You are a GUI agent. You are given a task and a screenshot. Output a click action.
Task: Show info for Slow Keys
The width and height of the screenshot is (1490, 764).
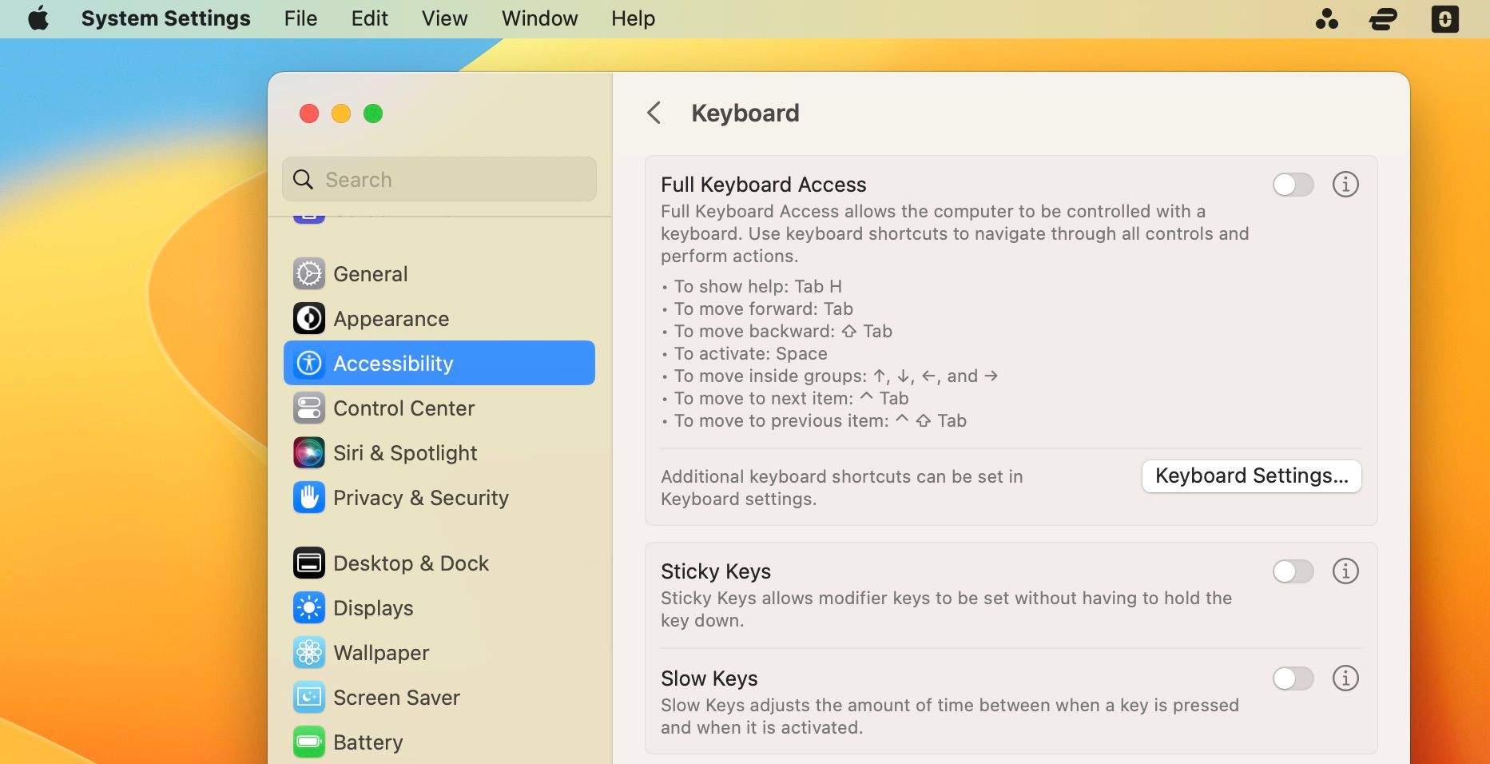pyautogui.click(x=1345, y=678)
